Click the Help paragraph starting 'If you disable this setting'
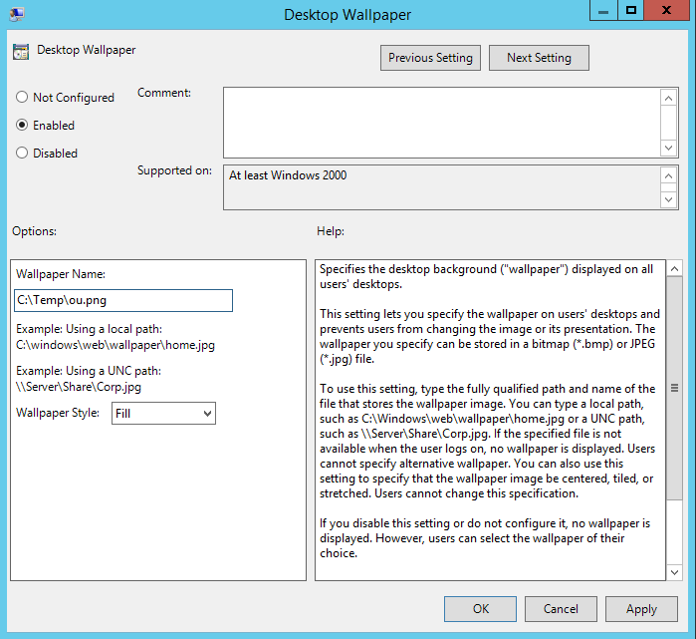Image resolution: width=696 pixels, height=639 pixels. (x=485, y=538)
